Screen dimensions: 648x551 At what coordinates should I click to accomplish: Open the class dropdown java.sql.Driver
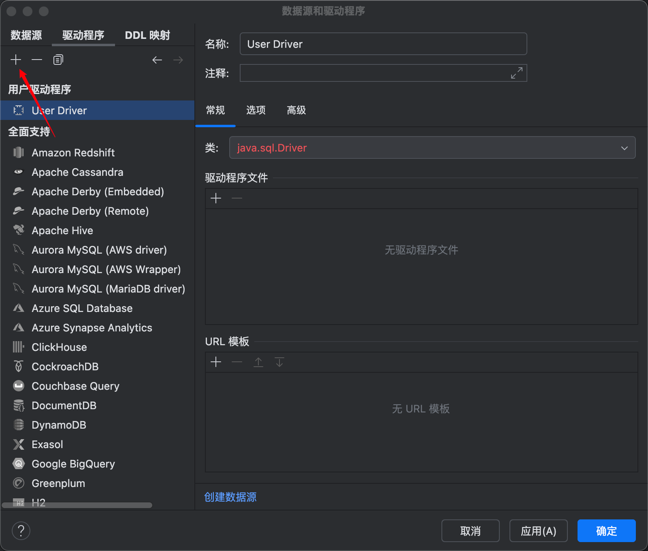click(x=432, y=148)
